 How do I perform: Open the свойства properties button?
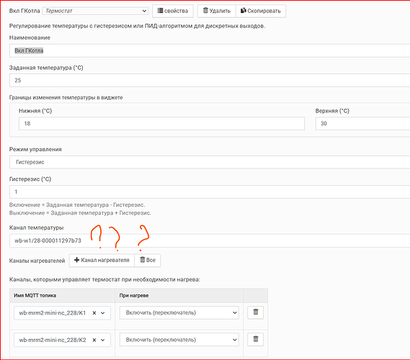[x=173, y=11]
